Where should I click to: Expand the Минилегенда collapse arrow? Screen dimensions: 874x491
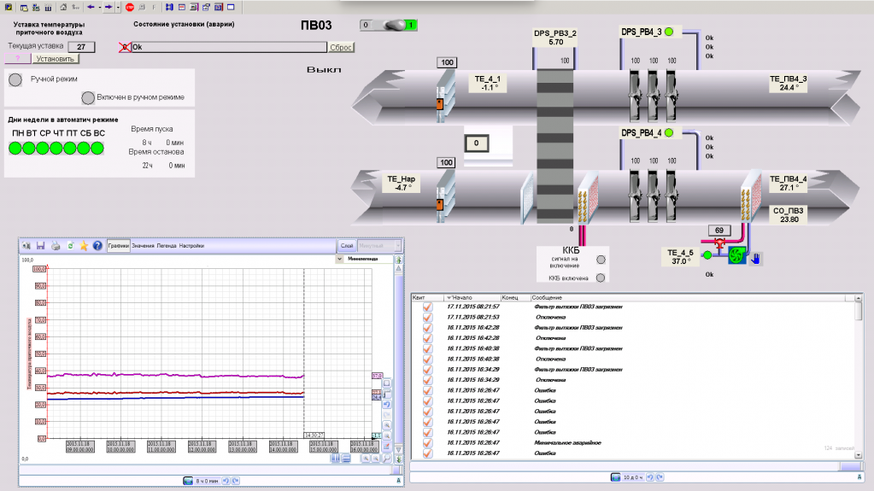(x=339, y=259)
